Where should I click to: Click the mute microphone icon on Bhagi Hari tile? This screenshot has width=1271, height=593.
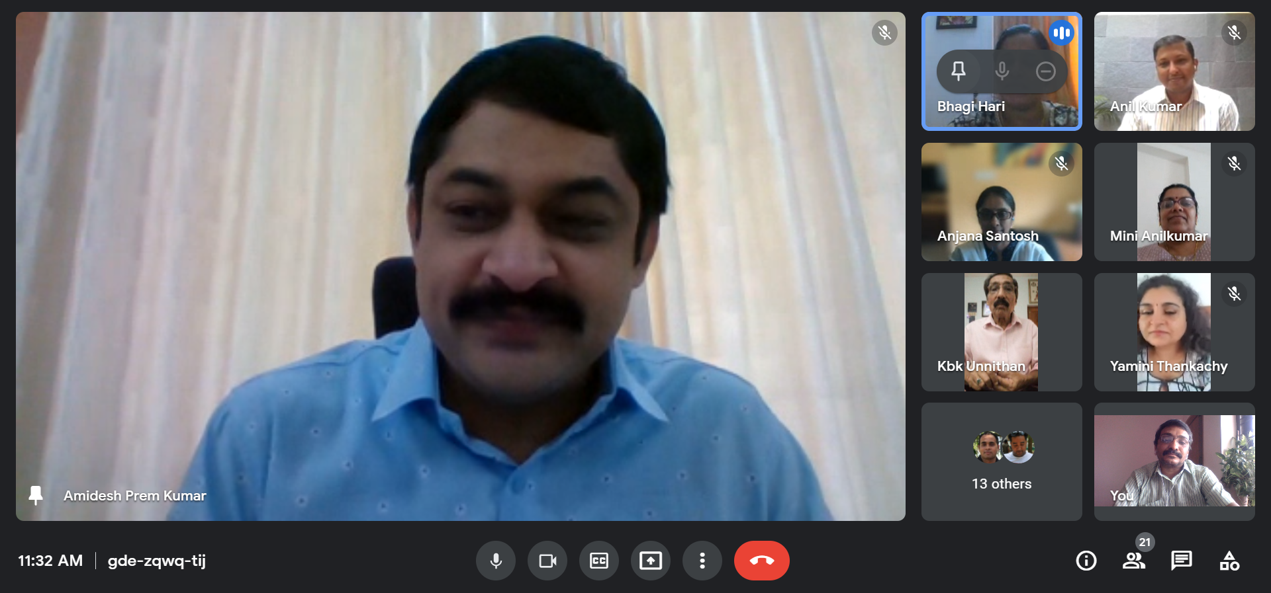tap(1002, 71)
